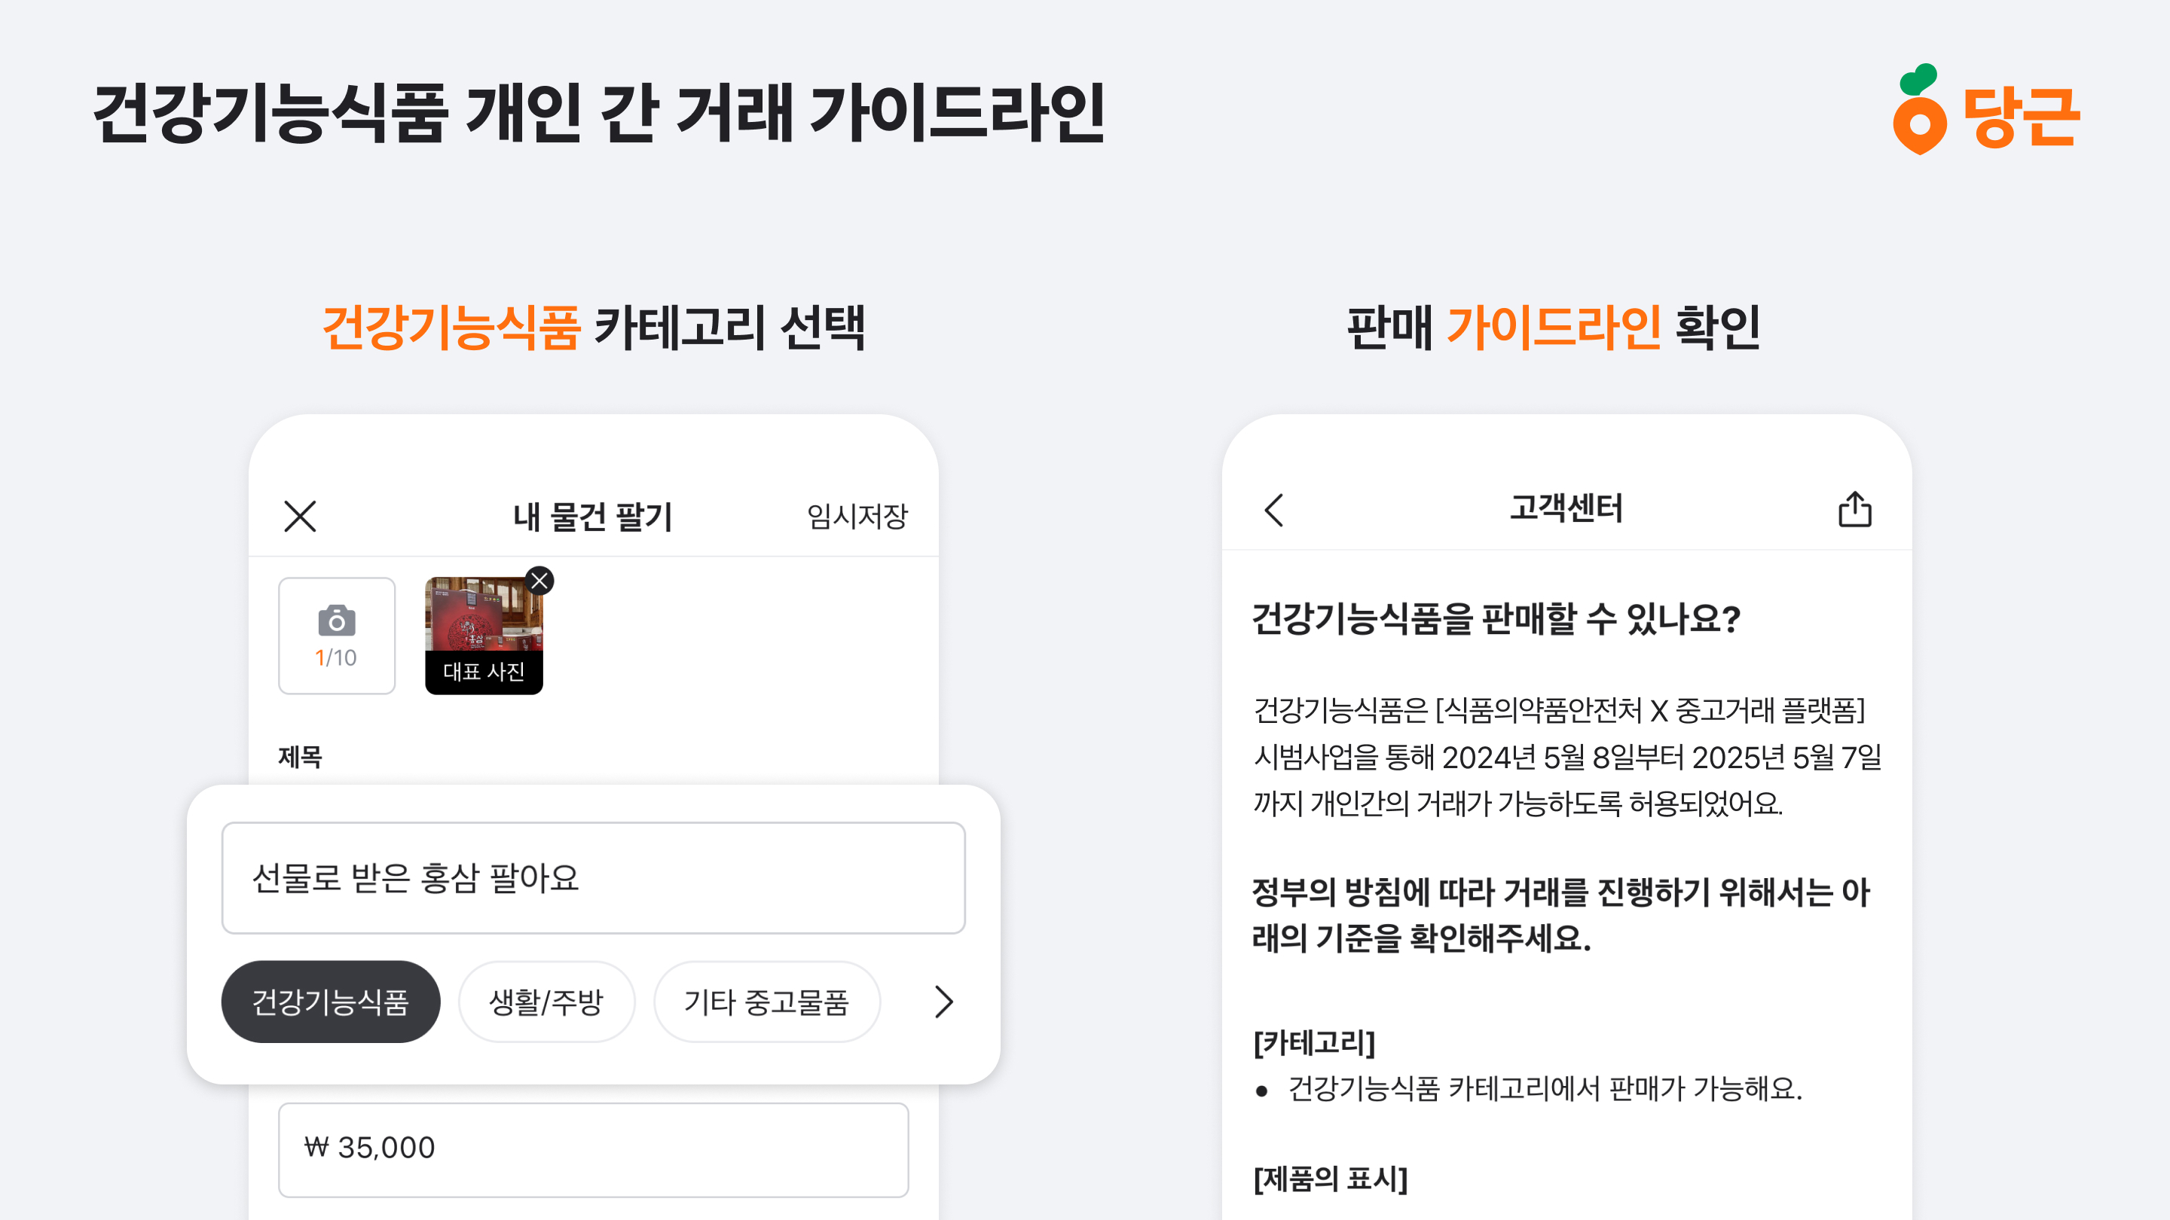This screenshot has width=2170, height=1220.
Task: Click the 내 물건 팔기 header title
Action: tap(593, 516)
